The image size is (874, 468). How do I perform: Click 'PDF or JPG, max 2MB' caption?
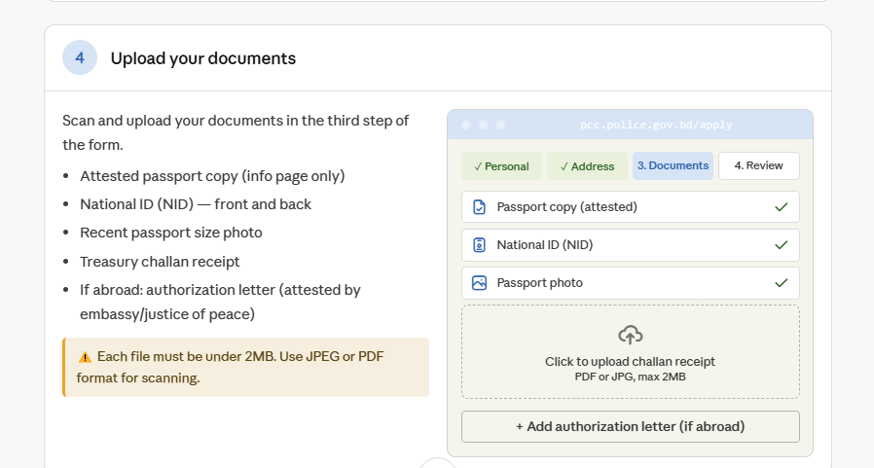(x=631, y=378)
